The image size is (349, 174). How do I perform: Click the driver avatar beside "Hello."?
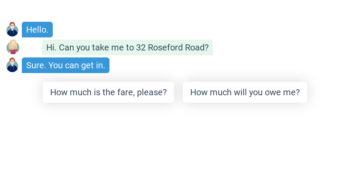click(x=12, y=30)
